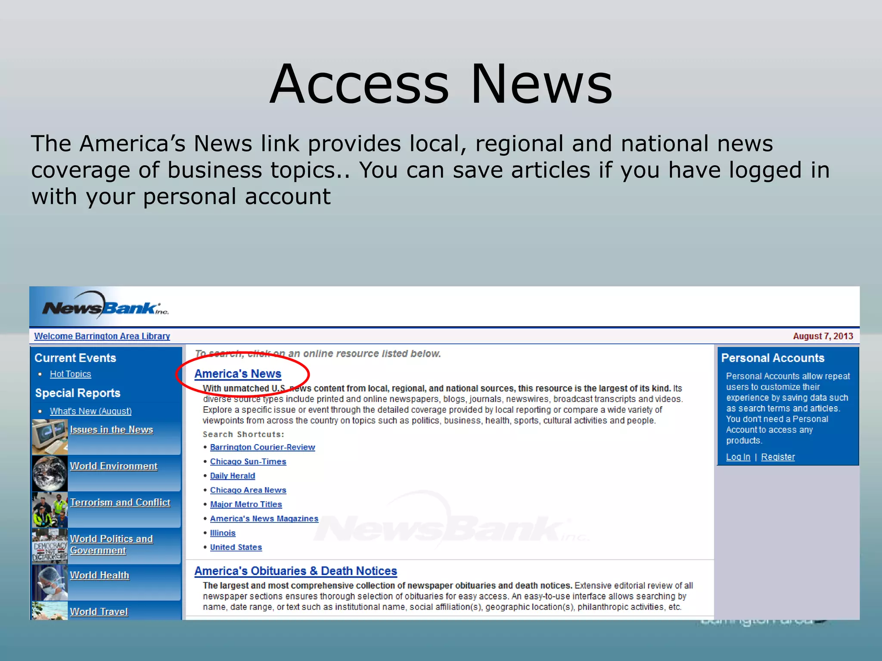
Task: Select Barrington Courier-Review search shortcut
Action: (263, 447)
